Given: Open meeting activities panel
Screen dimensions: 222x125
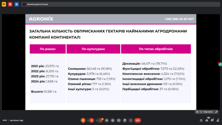Looking at the screenshot, I should pos(218,120).
